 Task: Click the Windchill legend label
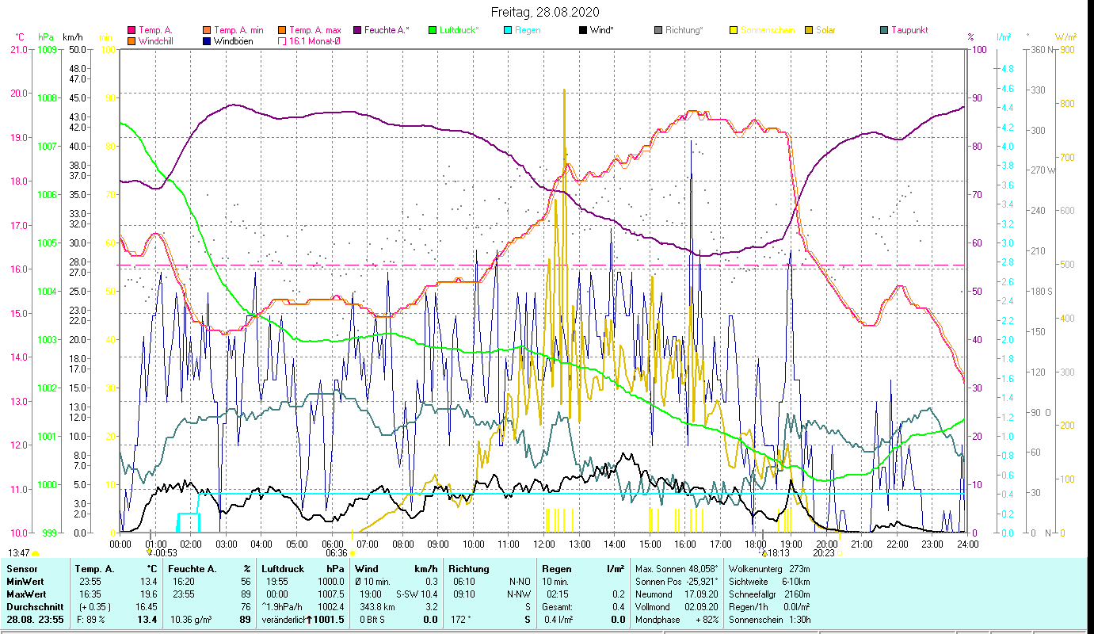pos(156,41)
